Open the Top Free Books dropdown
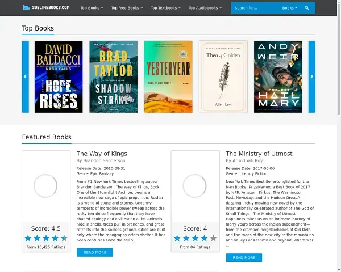Viewport: 341px width, 272px height. pos(127,8)
